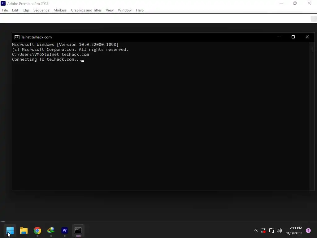The height and width of the screenshot is (238, 317).
Task: Click the 'Telnet telhack.com' window title
Action: coord(37,37)
